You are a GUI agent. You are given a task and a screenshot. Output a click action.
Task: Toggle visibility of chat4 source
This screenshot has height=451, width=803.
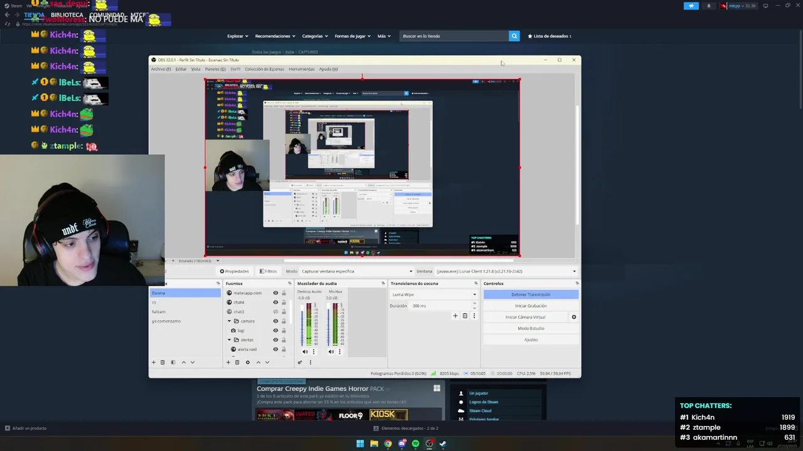click(x=275, y=303)
